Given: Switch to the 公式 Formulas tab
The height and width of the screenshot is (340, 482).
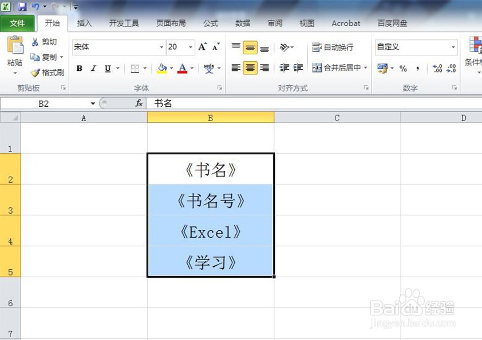Looking at the screenshot, I should coord(211,23).
